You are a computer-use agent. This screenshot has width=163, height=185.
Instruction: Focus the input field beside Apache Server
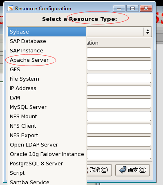(119, 65)
